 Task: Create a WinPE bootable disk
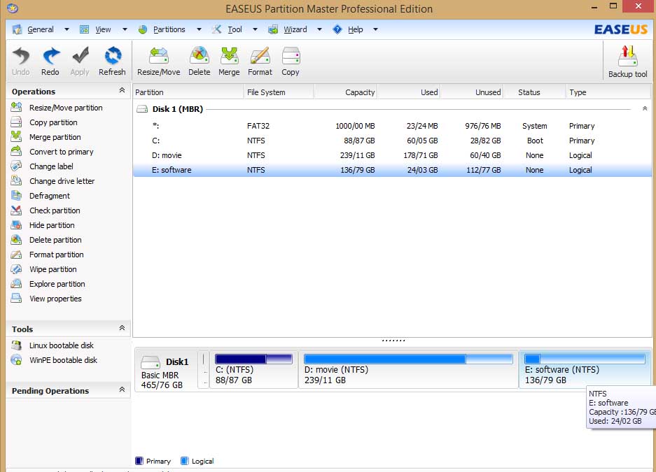click(x=62, y=360)
